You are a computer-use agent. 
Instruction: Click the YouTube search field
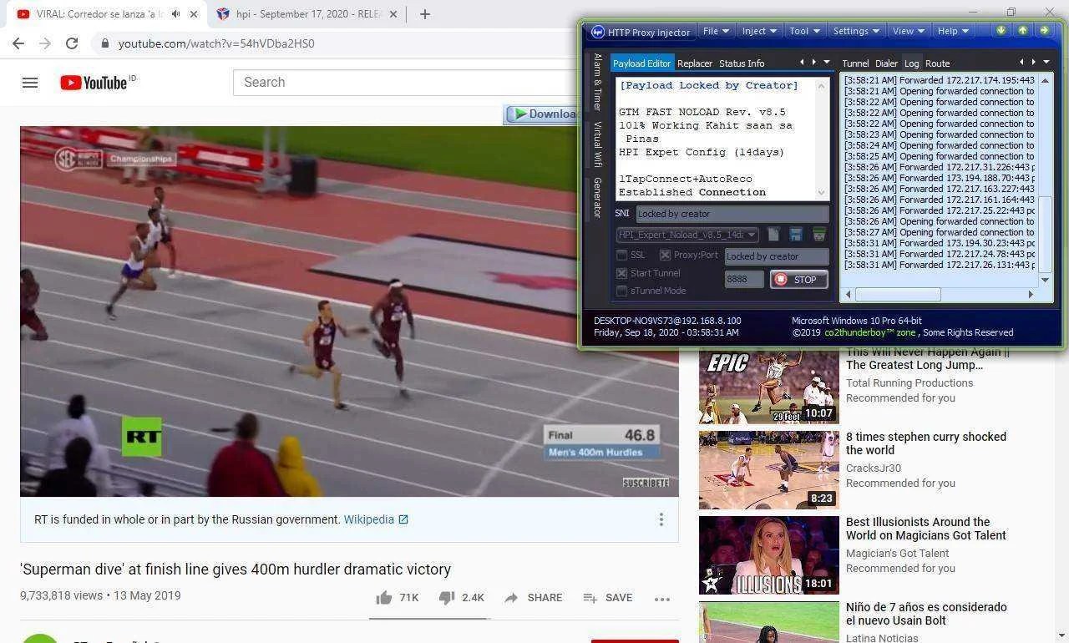click(405, 82)
